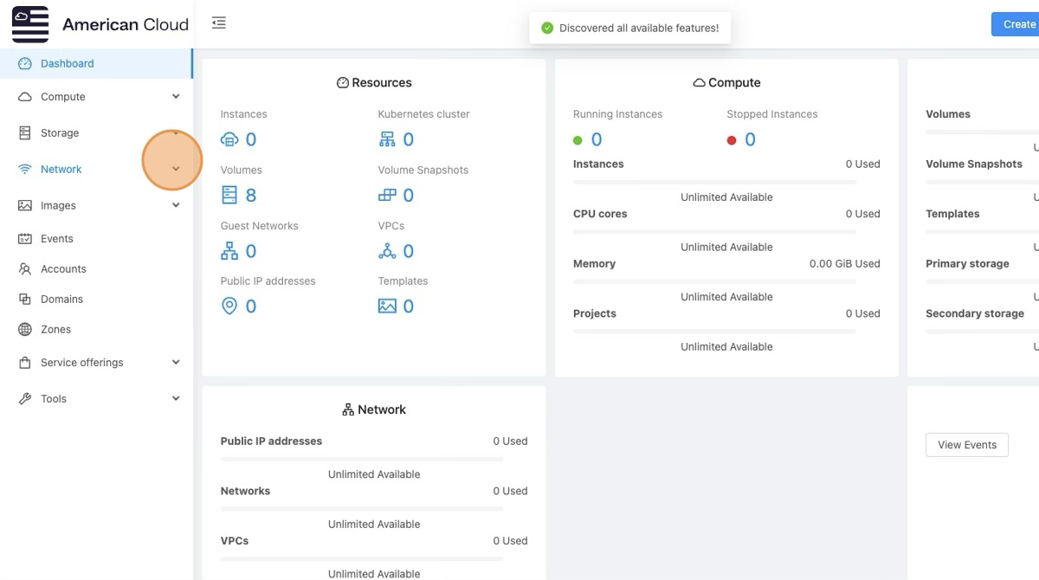Click the Instances usage progress bar in Compute
This screenshot has width=1039, height=580.
pyautogui.click(x=714, y=182)
